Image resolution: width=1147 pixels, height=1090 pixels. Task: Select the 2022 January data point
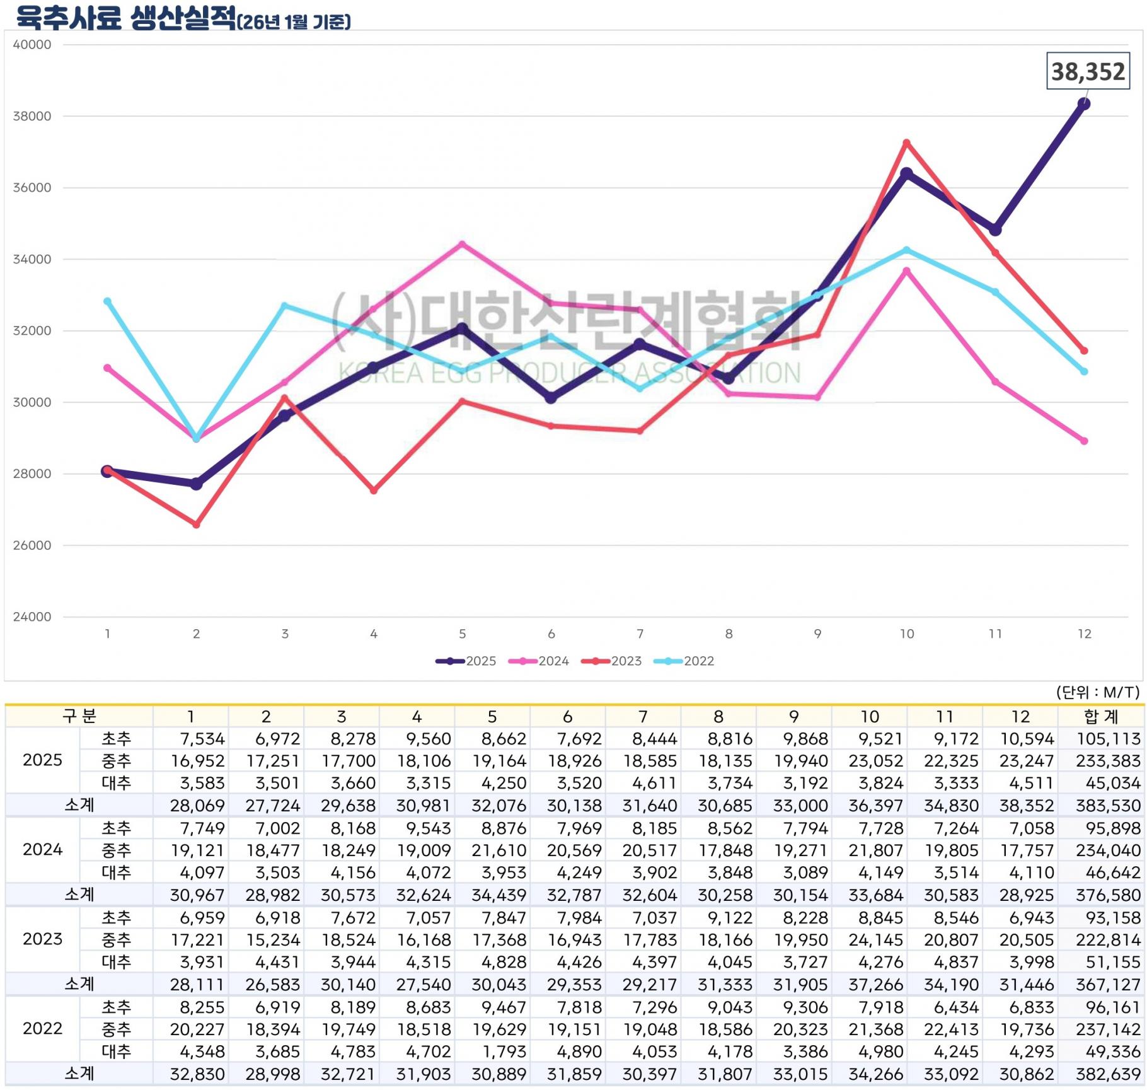pyautogui.click(x=107, y=301)
